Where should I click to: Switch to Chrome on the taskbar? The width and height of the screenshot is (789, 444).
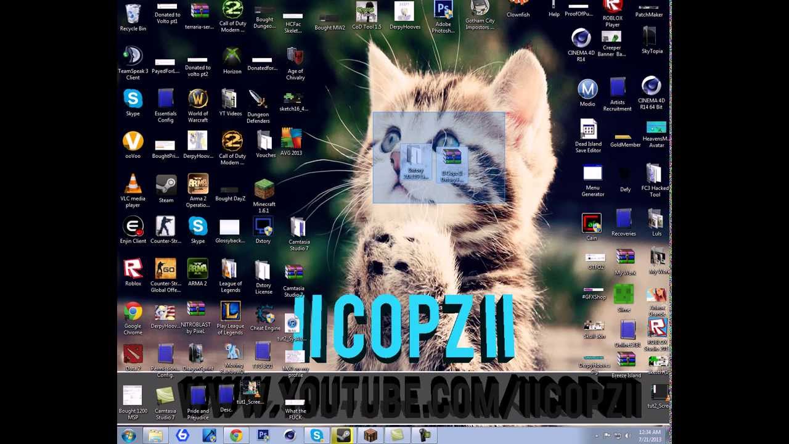pyautogui.click(x=236, y=435)
